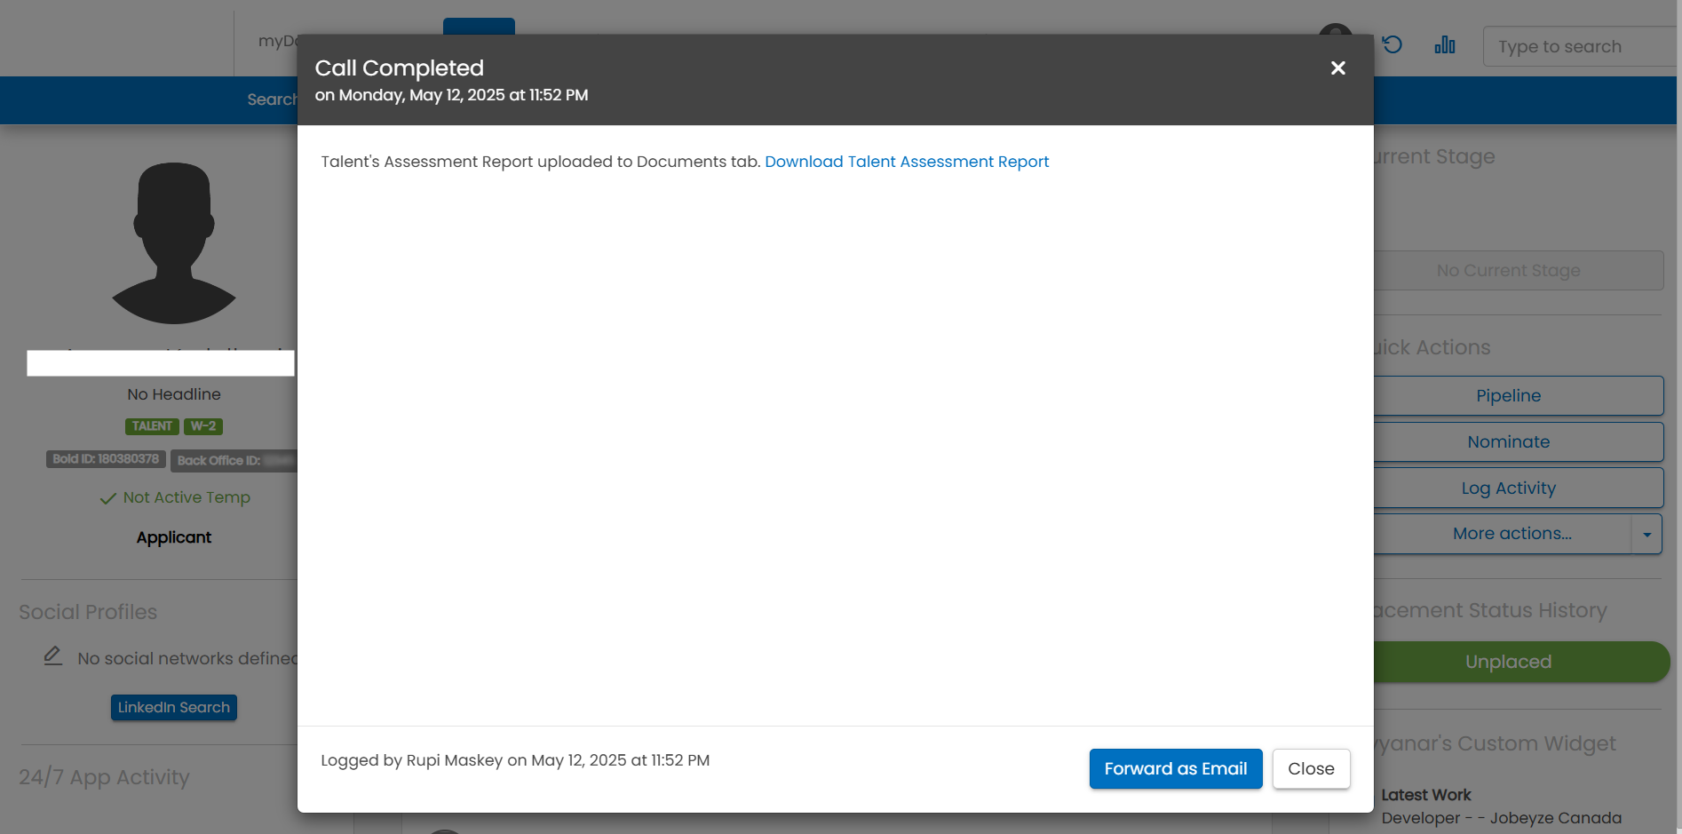Click the refresh history icon in the header
Screen dimensions: 1682x834
pyautogui.click(x=1392, y=44)
